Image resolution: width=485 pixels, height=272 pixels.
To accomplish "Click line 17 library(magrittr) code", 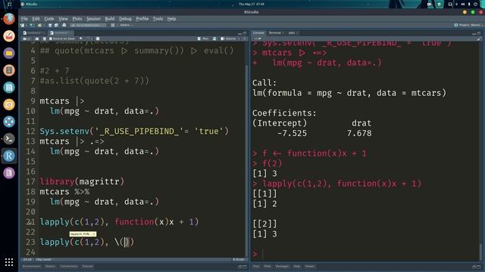I will 82,181.
